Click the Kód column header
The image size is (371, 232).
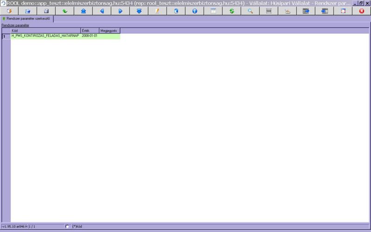45,31
